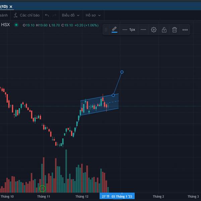Grab the drawing toolbar drag handle
The image size is (201, 201).
click(106, 30)
